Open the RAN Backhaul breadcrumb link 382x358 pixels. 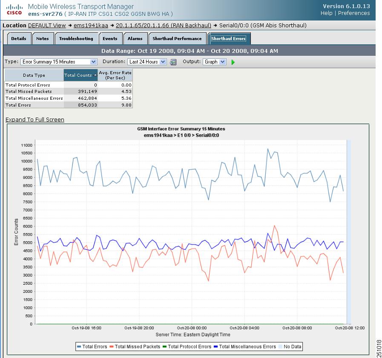(164, 26)
